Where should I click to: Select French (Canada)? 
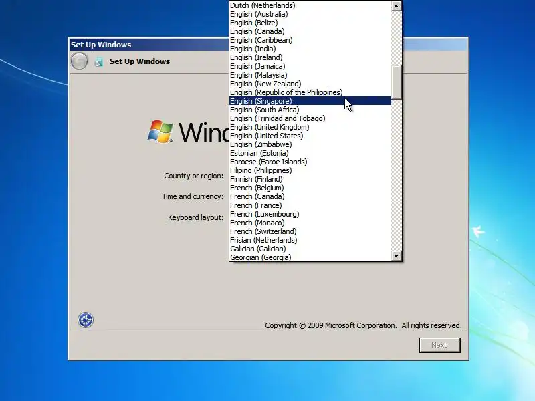pos(310,196)
